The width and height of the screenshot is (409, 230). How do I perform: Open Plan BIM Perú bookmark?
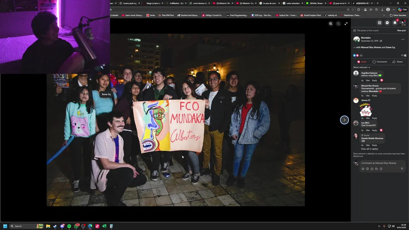166,15
